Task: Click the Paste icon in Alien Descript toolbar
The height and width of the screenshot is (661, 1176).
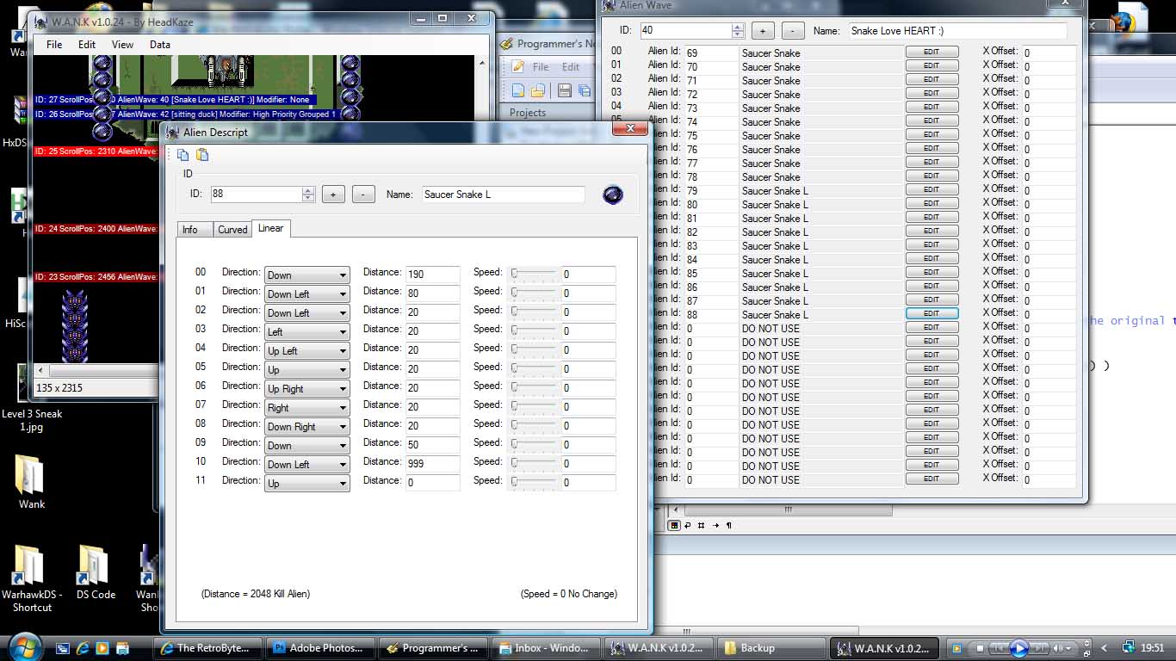Action: (202, 155)
